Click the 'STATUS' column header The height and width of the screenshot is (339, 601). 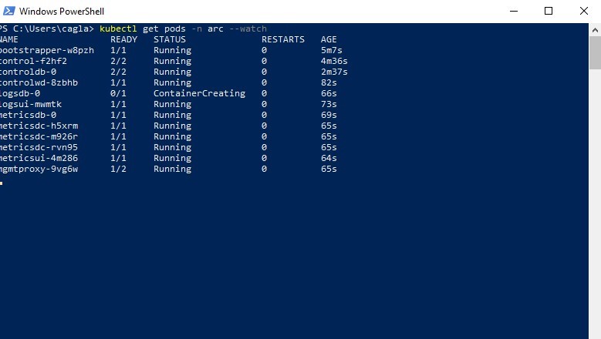170,39
